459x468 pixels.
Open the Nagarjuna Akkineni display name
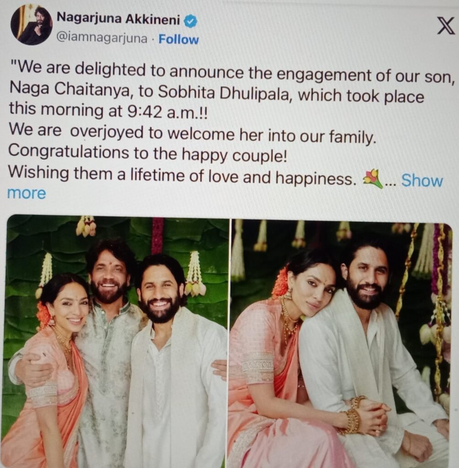[118, 19]
